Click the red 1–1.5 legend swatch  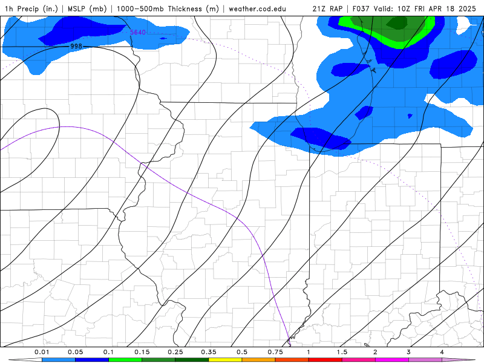tap(325, 360)
